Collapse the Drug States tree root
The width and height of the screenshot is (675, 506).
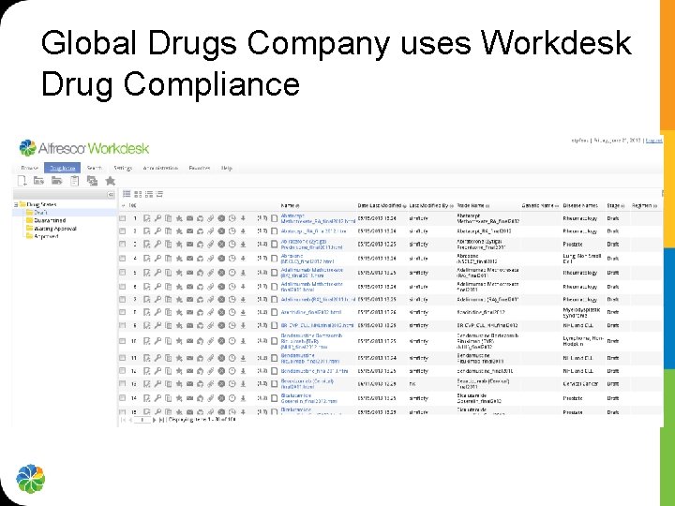point(16,205)
